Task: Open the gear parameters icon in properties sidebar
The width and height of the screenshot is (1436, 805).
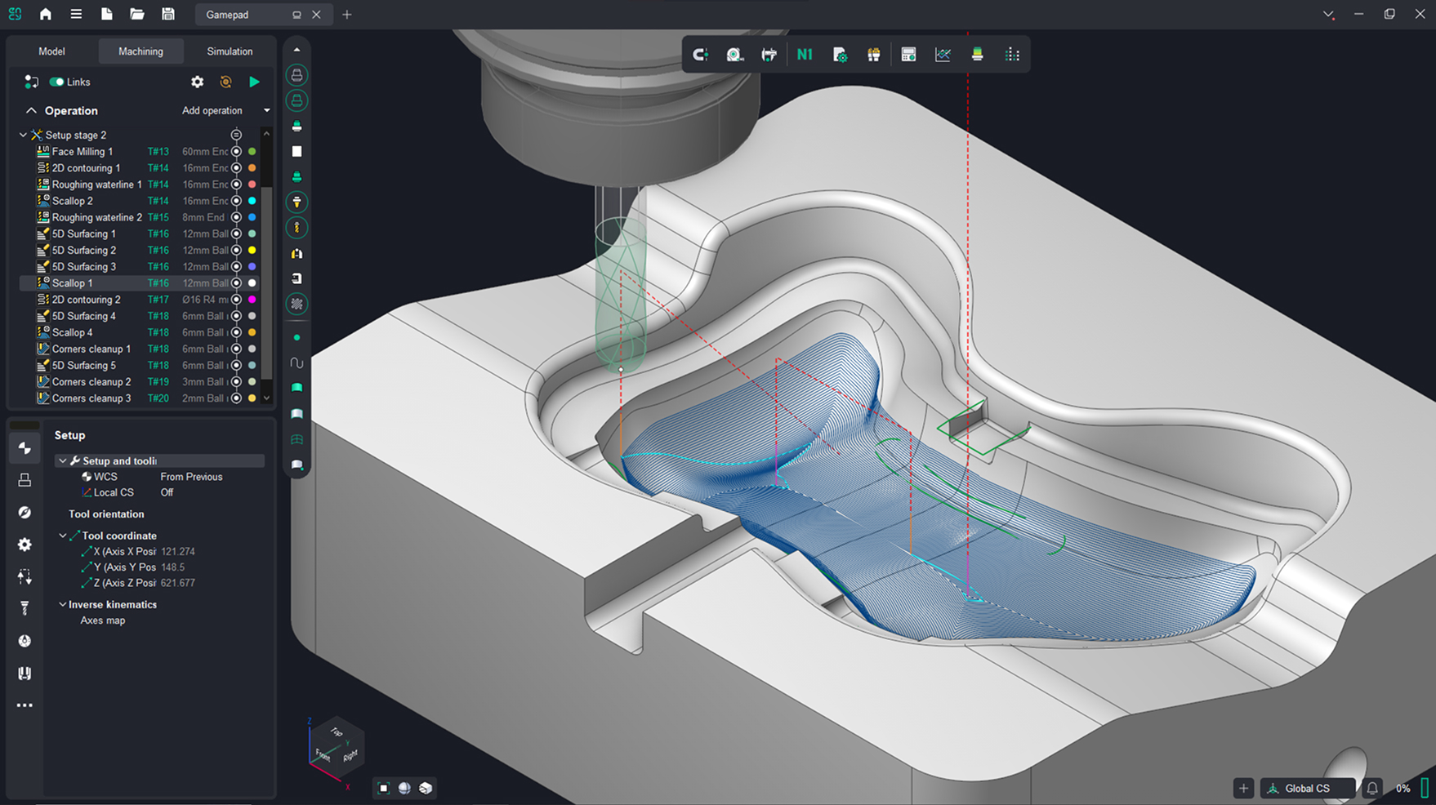Action: point(25,545)
